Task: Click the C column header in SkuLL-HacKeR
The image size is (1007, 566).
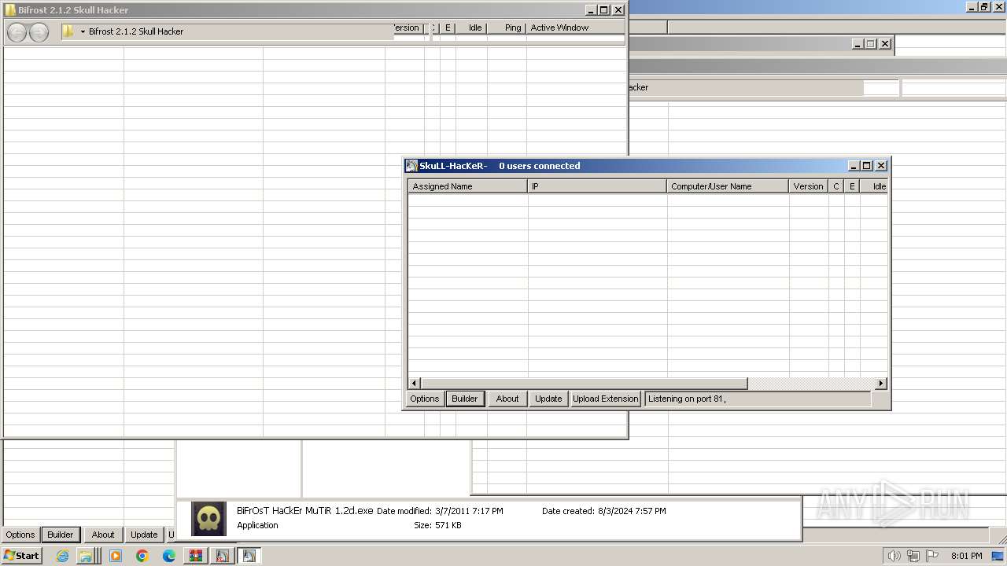Action: click(836, 186)
